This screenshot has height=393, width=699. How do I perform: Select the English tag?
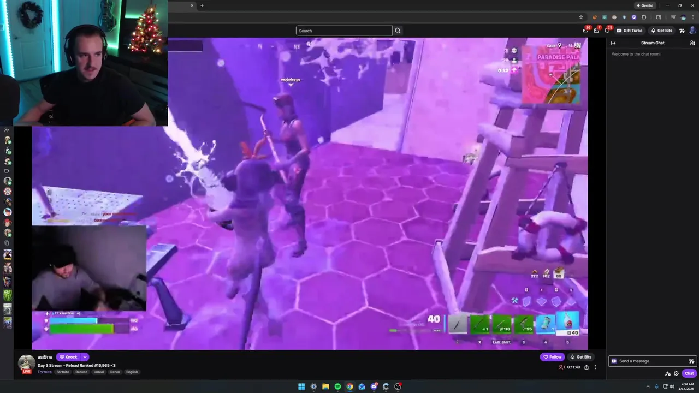pos(132,372)
